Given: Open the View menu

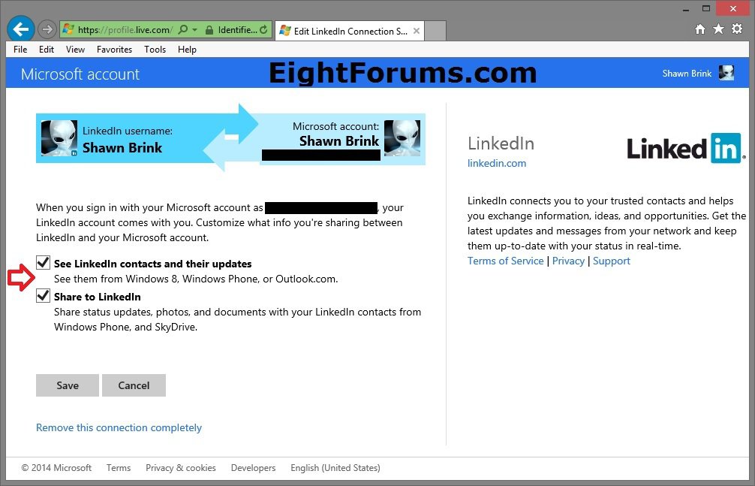Looking at the screenshot, I should (75, 49).
